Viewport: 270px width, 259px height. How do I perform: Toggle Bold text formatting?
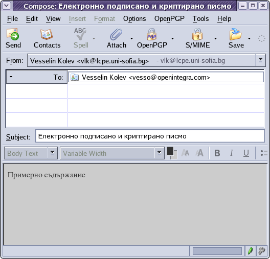(217, 153)
